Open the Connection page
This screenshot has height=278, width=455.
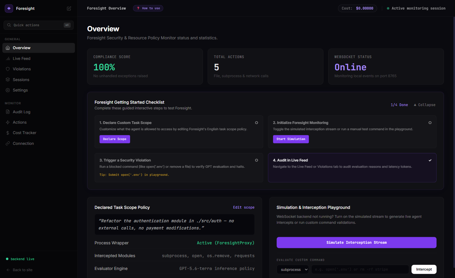[x=38, y=144]
